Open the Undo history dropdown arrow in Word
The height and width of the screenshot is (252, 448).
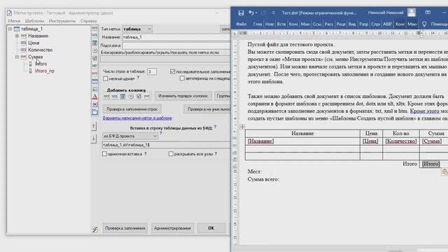pos(256,13)
